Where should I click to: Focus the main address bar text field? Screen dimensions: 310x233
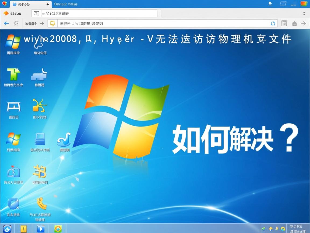coord(164,23)
